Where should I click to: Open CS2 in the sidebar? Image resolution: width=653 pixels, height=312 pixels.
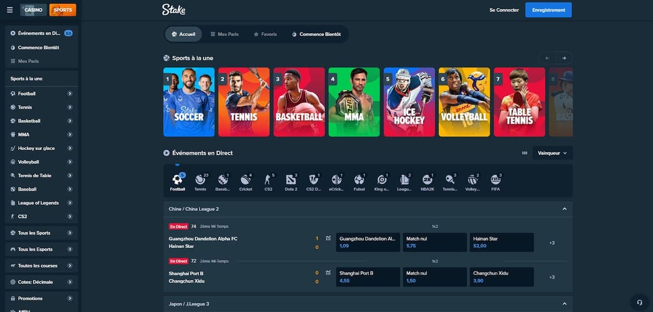tap(41, 216)
